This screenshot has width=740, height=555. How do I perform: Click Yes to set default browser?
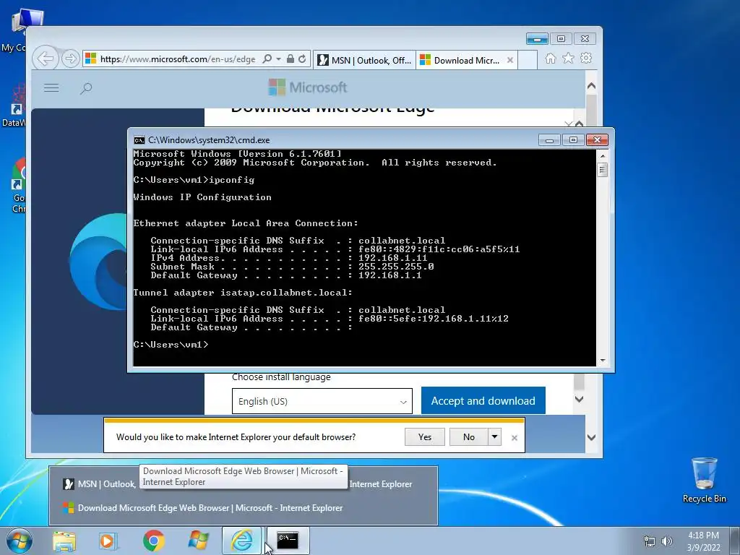(x=425, y=436)
